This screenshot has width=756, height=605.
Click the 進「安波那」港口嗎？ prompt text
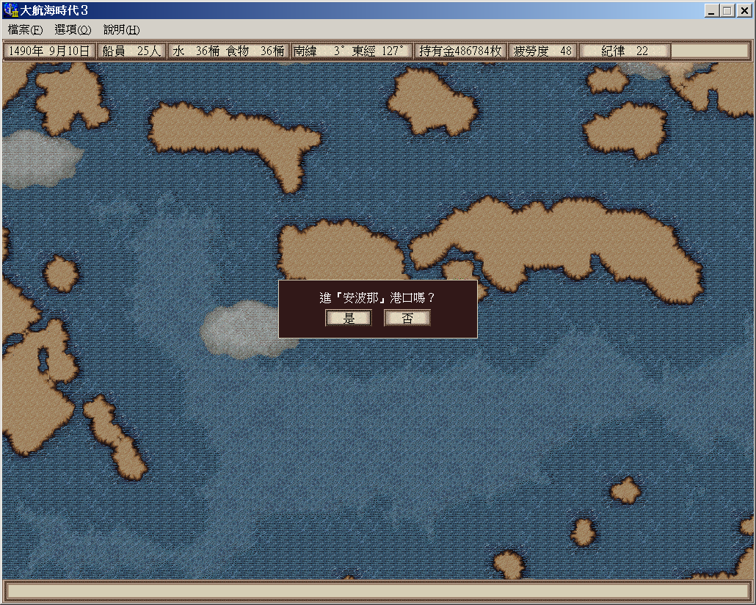click(x=377, y=298)
